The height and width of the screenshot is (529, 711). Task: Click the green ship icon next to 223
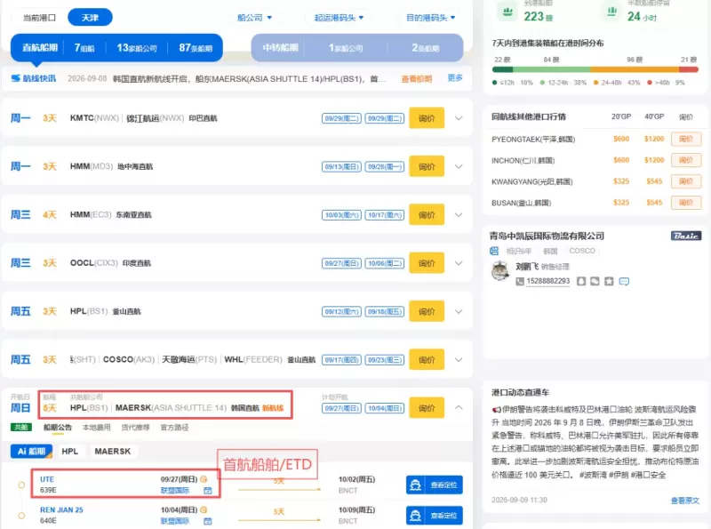507,12
